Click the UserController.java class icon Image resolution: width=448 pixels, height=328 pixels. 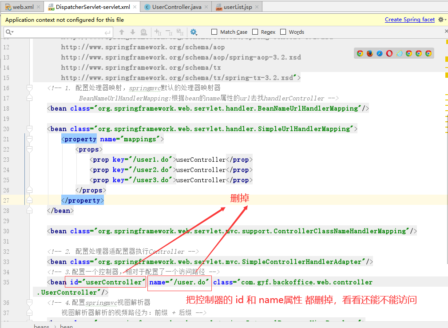147,7
